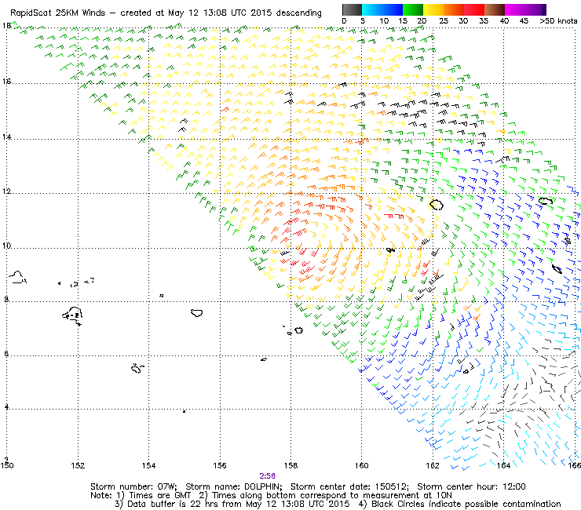This screenshot has width=581, height=510.
Task: Click the "12" latitude axis label
Action: pos(6,191)
